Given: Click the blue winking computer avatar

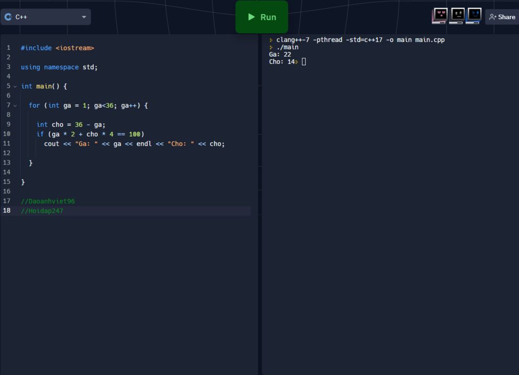Looking at the screenshot, I should (x=474, y=16).
